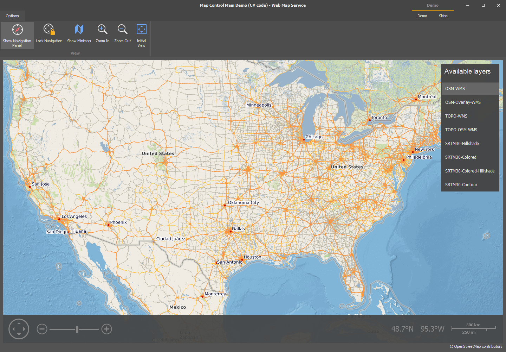Choose the SRTM30-Contour layer option
The image size is (506, 352).
coord(461,184)
